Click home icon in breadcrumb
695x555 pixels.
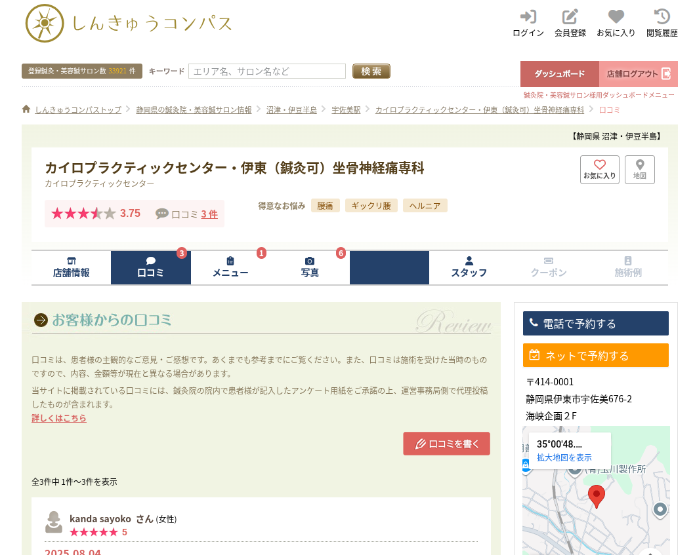coord(26,109)
